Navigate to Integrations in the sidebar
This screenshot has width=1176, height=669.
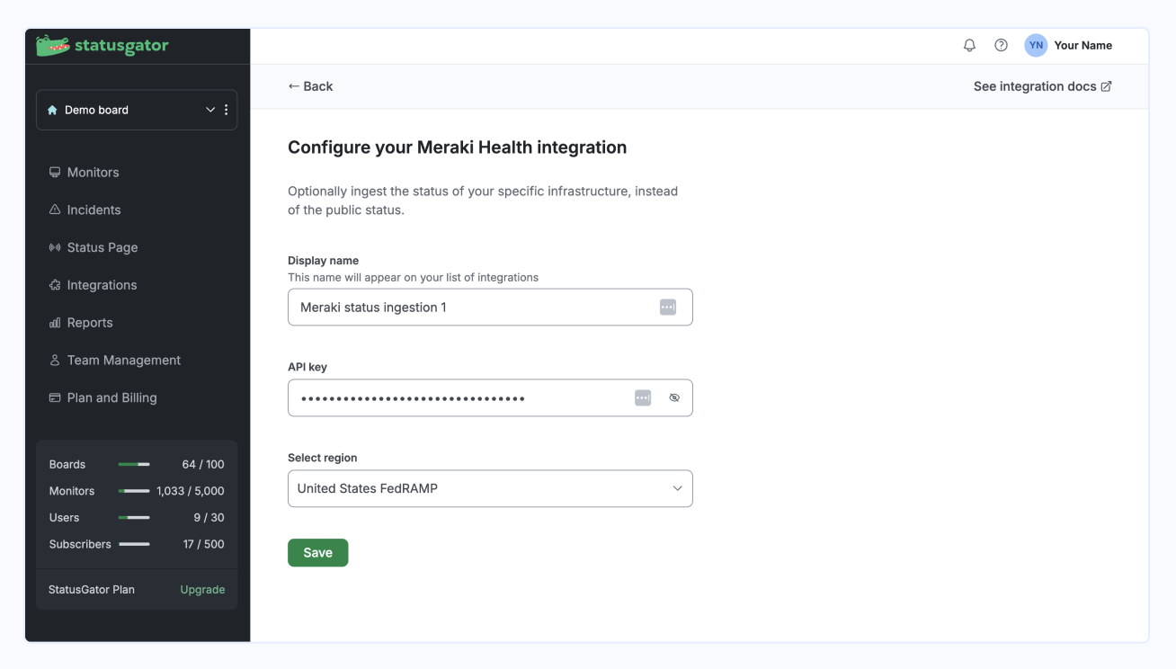click(102, 285)
